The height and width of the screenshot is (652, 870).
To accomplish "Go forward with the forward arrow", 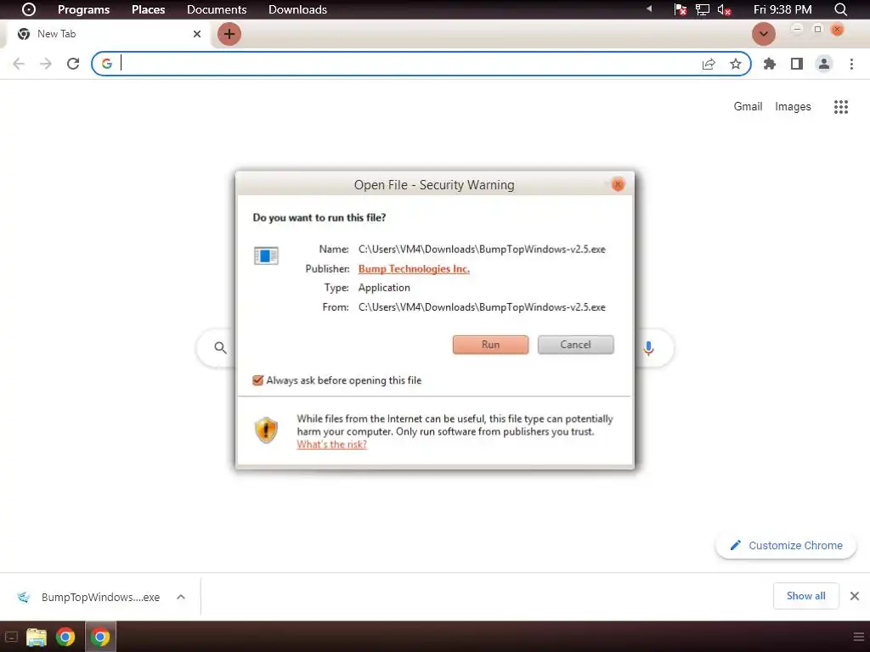I will [x=46, y=64].
